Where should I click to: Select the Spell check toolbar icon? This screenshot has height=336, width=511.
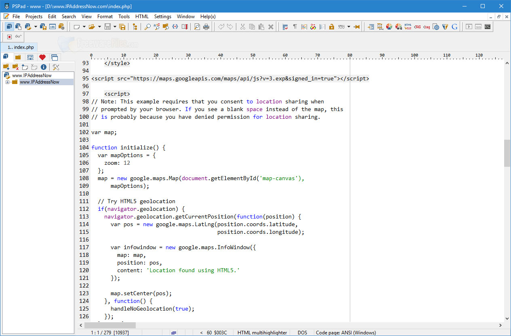click(341, 26)
